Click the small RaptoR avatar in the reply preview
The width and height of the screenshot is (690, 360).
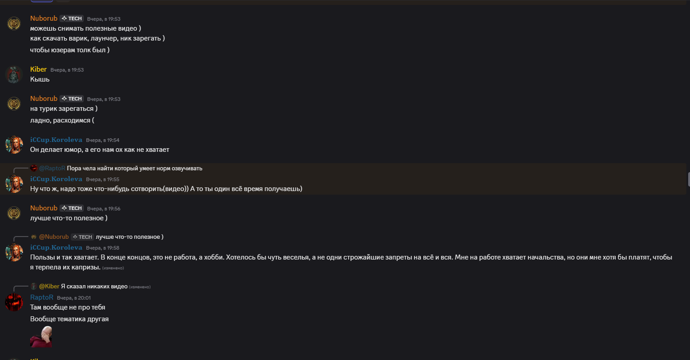[34, 168]
